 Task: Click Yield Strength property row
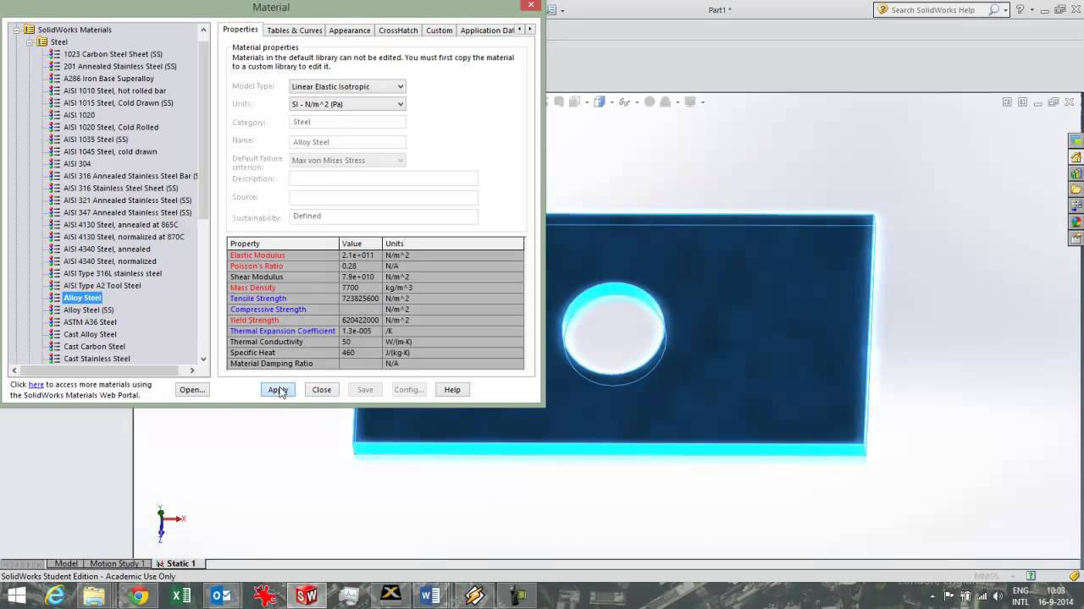375,321
